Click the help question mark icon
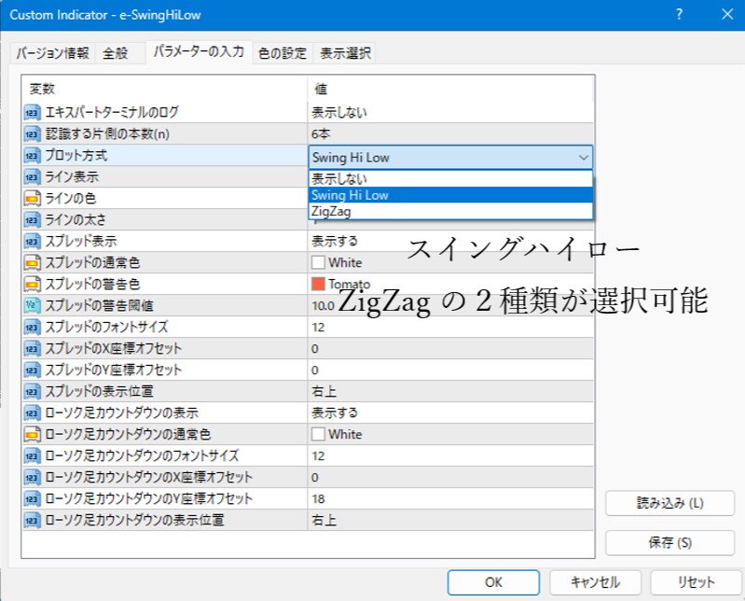Screen dimensions: 745x601 point(680,14)
